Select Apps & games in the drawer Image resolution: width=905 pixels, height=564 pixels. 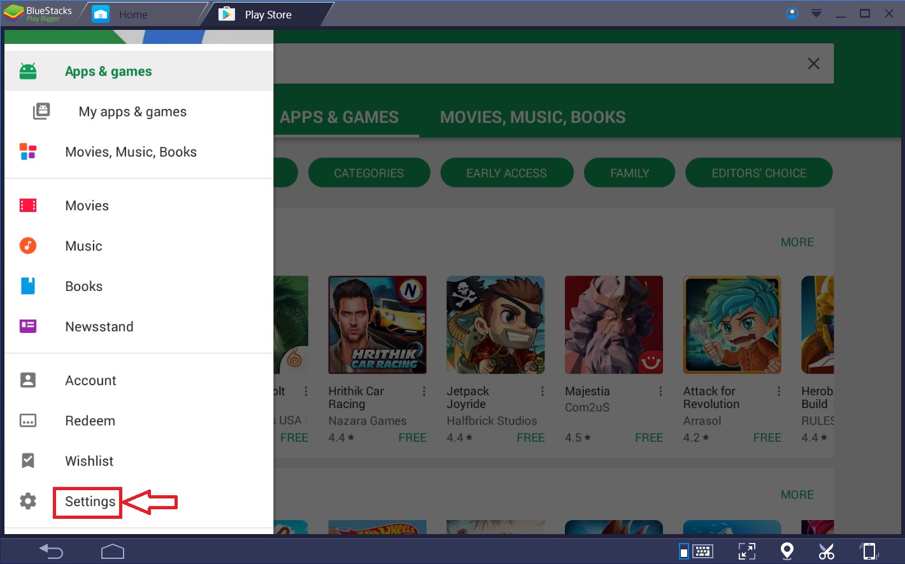tap(139, 71)
